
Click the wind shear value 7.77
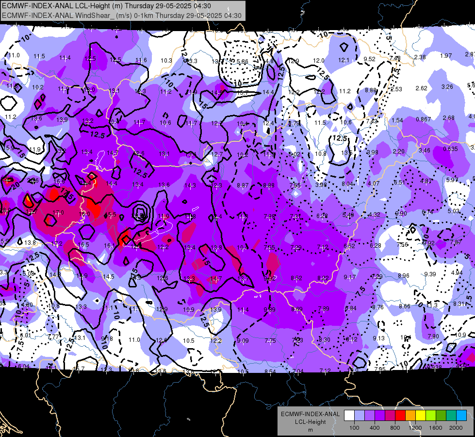click(53, 336)
